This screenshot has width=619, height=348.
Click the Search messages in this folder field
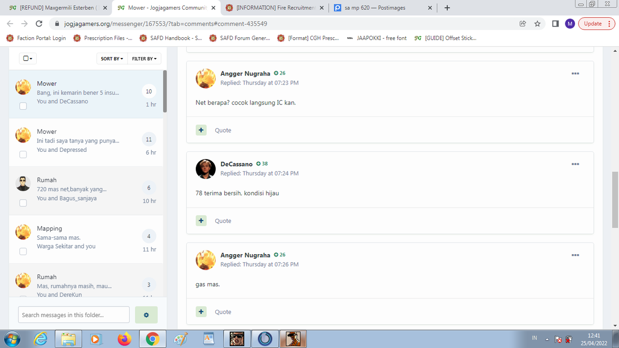pyautogui.click(x=74, y=315)
